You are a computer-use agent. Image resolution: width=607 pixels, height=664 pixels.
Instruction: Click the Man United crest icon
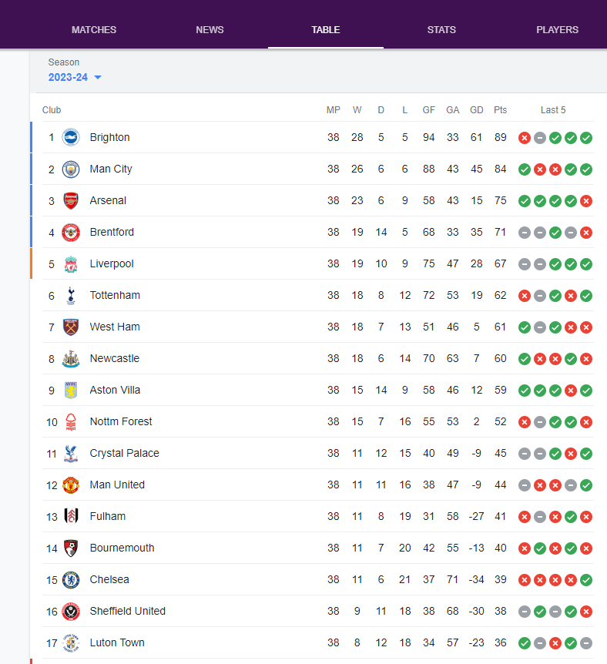click(x=71, y=485)
